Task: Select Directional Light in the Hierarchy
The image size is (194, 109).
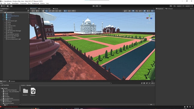Action: point(12,21)
